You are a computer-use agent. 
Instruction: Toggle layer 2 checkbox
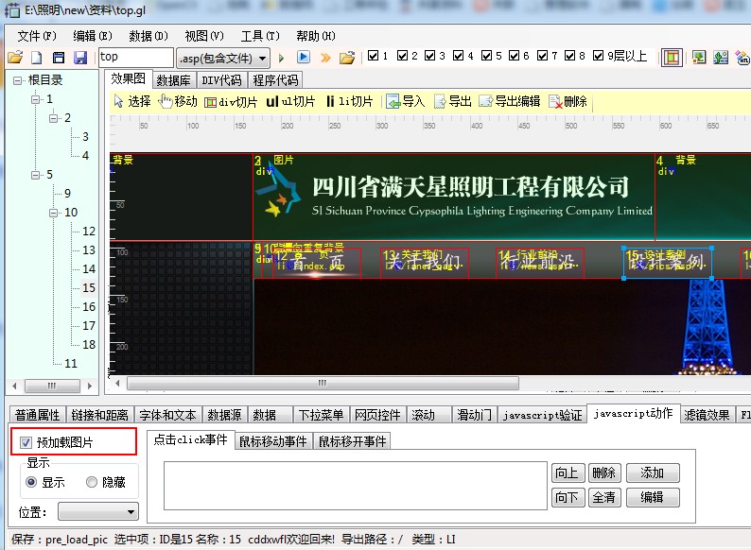[x=402, y=56]
